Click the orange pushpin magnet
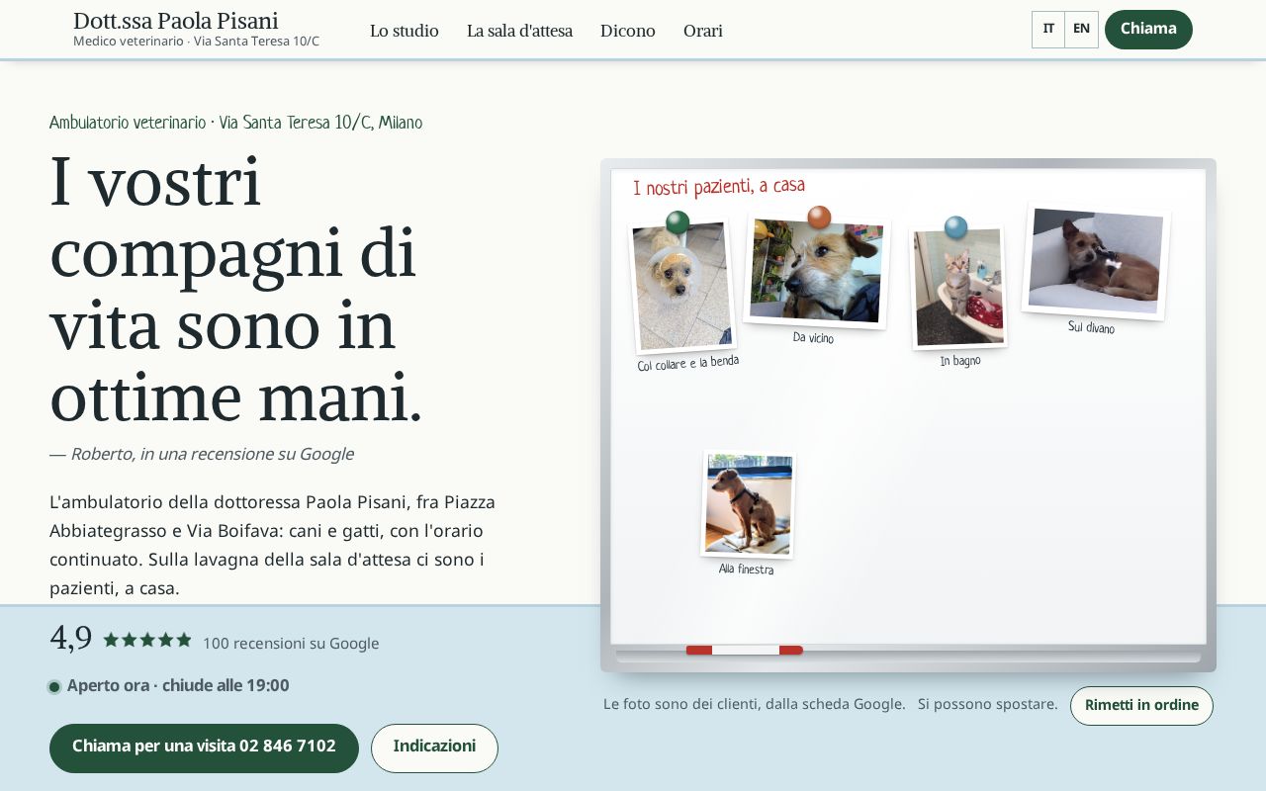The width and height of the screenshot is (1266, 791). click(819, 217)
